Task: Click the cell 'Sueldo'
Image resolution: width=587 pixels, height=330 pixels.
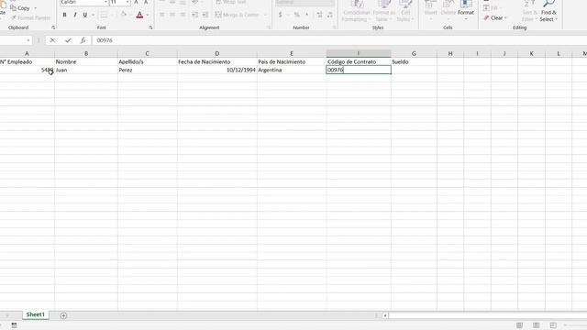Action: pos(414,61)
